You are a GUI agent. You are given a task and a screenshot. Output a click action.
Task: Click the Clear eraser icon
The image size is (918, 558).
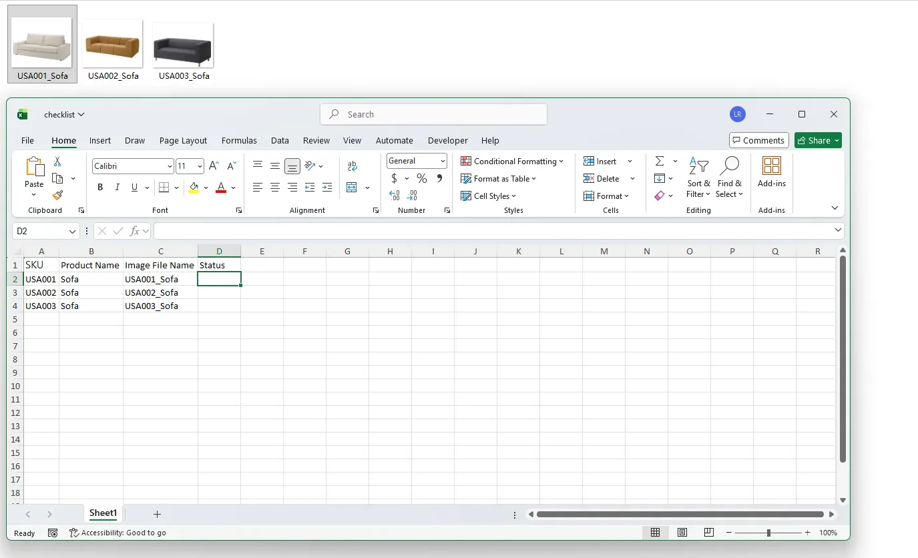(660, 196)
